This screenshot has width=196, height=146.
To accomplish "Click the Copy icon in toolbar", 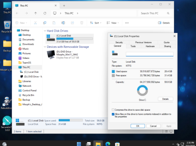I will click(45, 23).
